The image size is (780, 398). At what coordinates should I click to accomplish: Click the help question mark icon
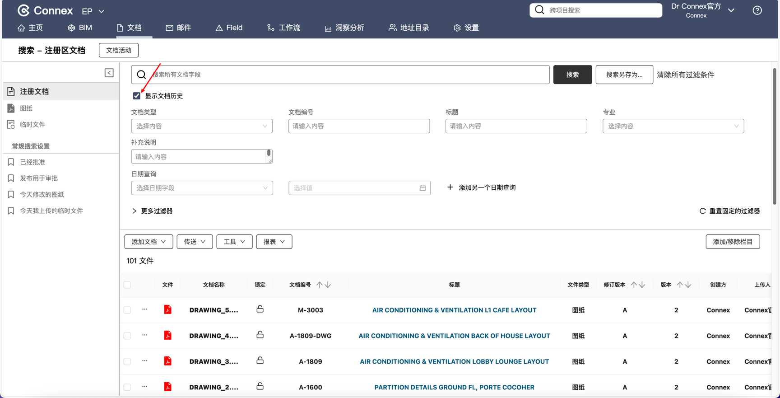[757, 10]
